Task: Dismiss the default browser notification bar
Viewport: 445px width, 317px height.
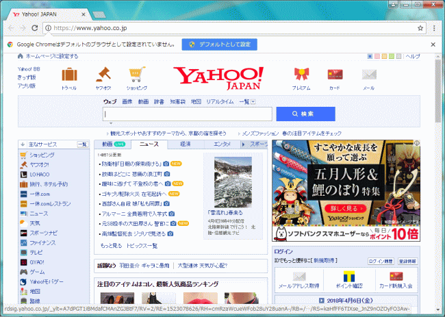Action: click(x=433, y=45)
